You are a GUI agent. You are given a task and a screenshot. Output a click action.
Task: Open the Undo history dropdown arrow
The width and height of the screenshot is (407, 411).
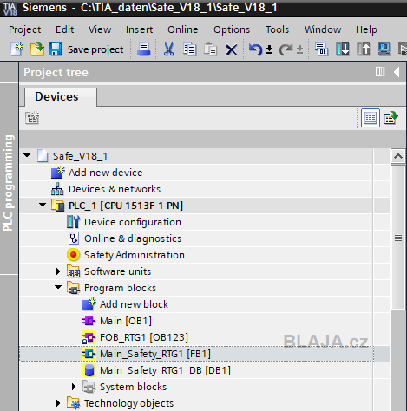click(x=269, y=49)
